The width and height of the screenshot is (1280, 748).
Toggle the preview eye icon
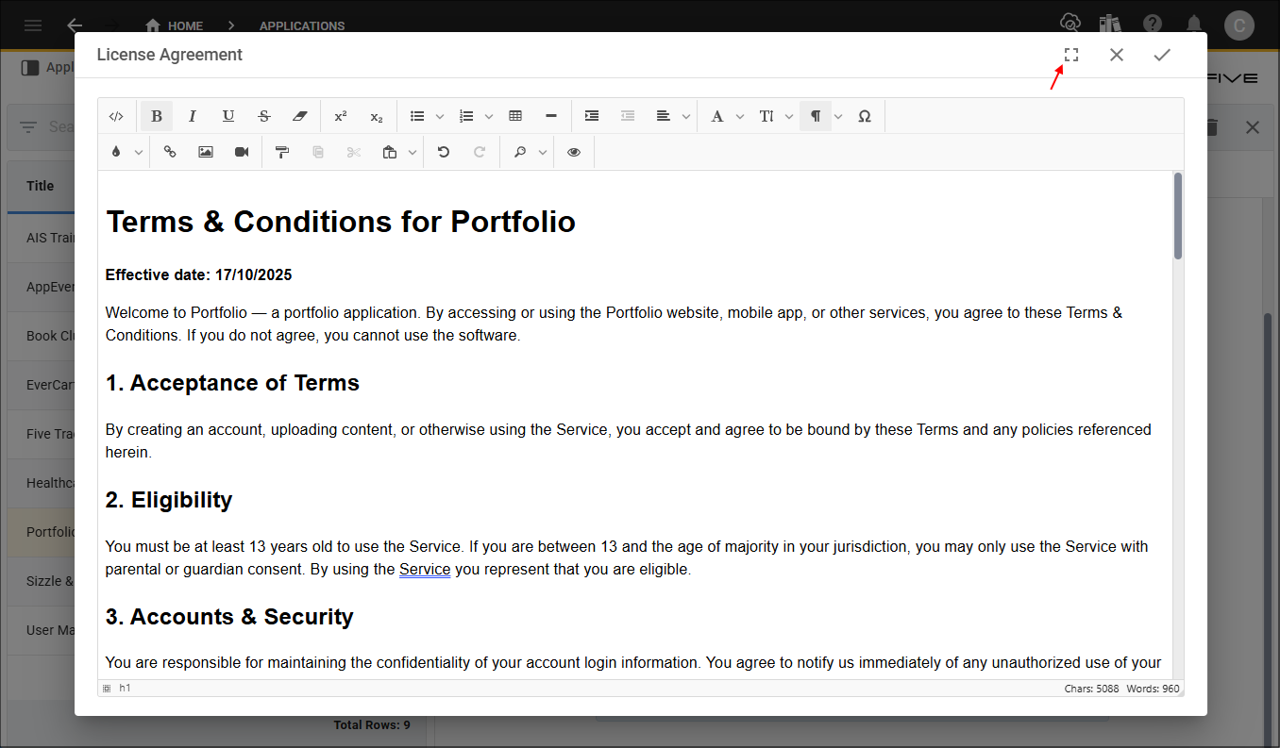pos(574,152)
